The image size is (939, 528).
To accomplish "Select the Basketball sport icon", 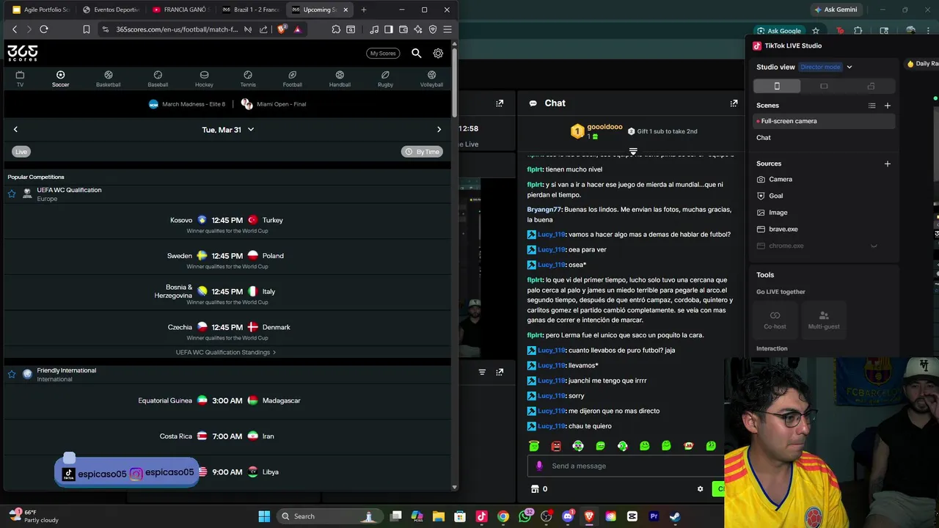I will point(108,78).
